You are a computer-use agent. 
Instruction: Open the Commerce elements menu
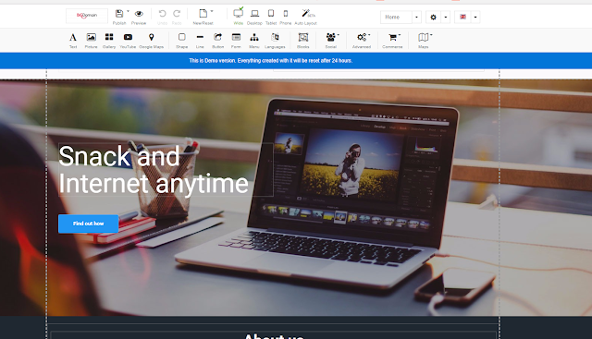tap(392, 37)
